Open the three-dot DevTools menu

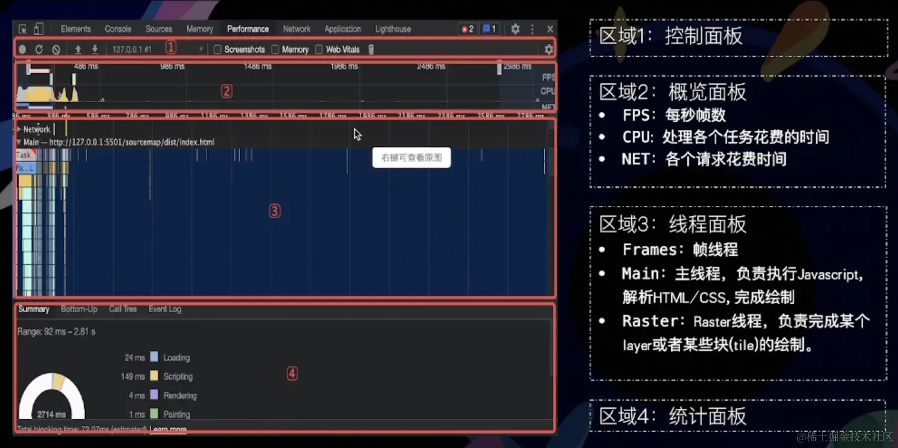pyautogui.click(x=533, y=29)
